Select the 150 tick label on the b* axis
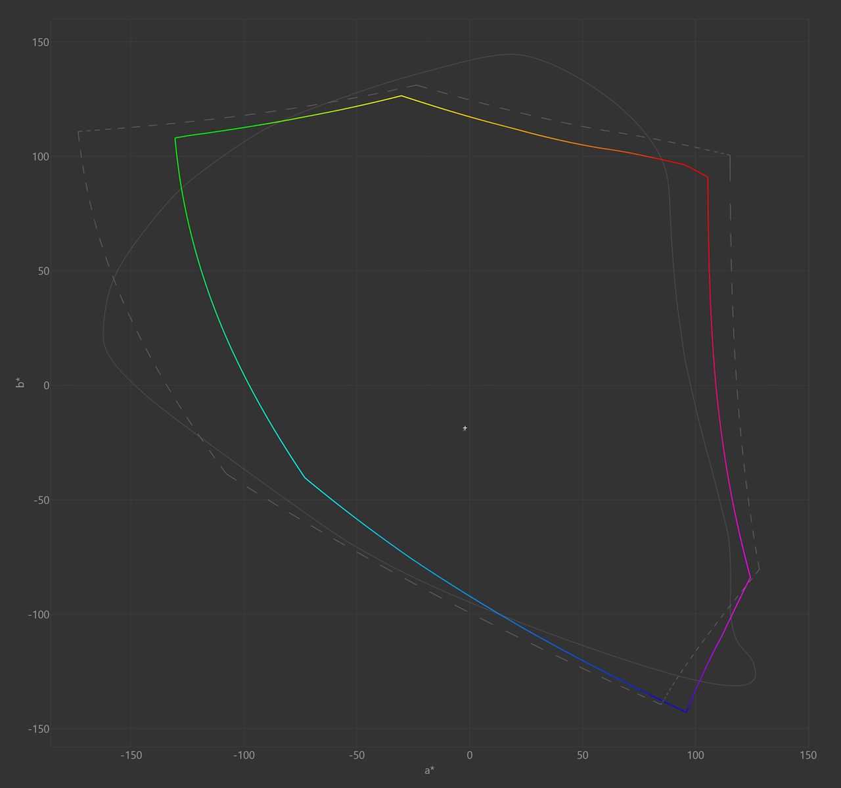Screen dimensions: 841x788 (x=41, y=43)
